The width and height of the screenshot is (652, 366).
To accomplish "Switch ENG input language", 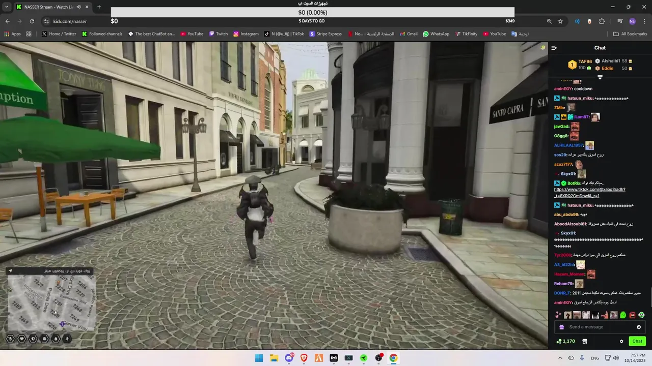I will [x=594, y=358].
